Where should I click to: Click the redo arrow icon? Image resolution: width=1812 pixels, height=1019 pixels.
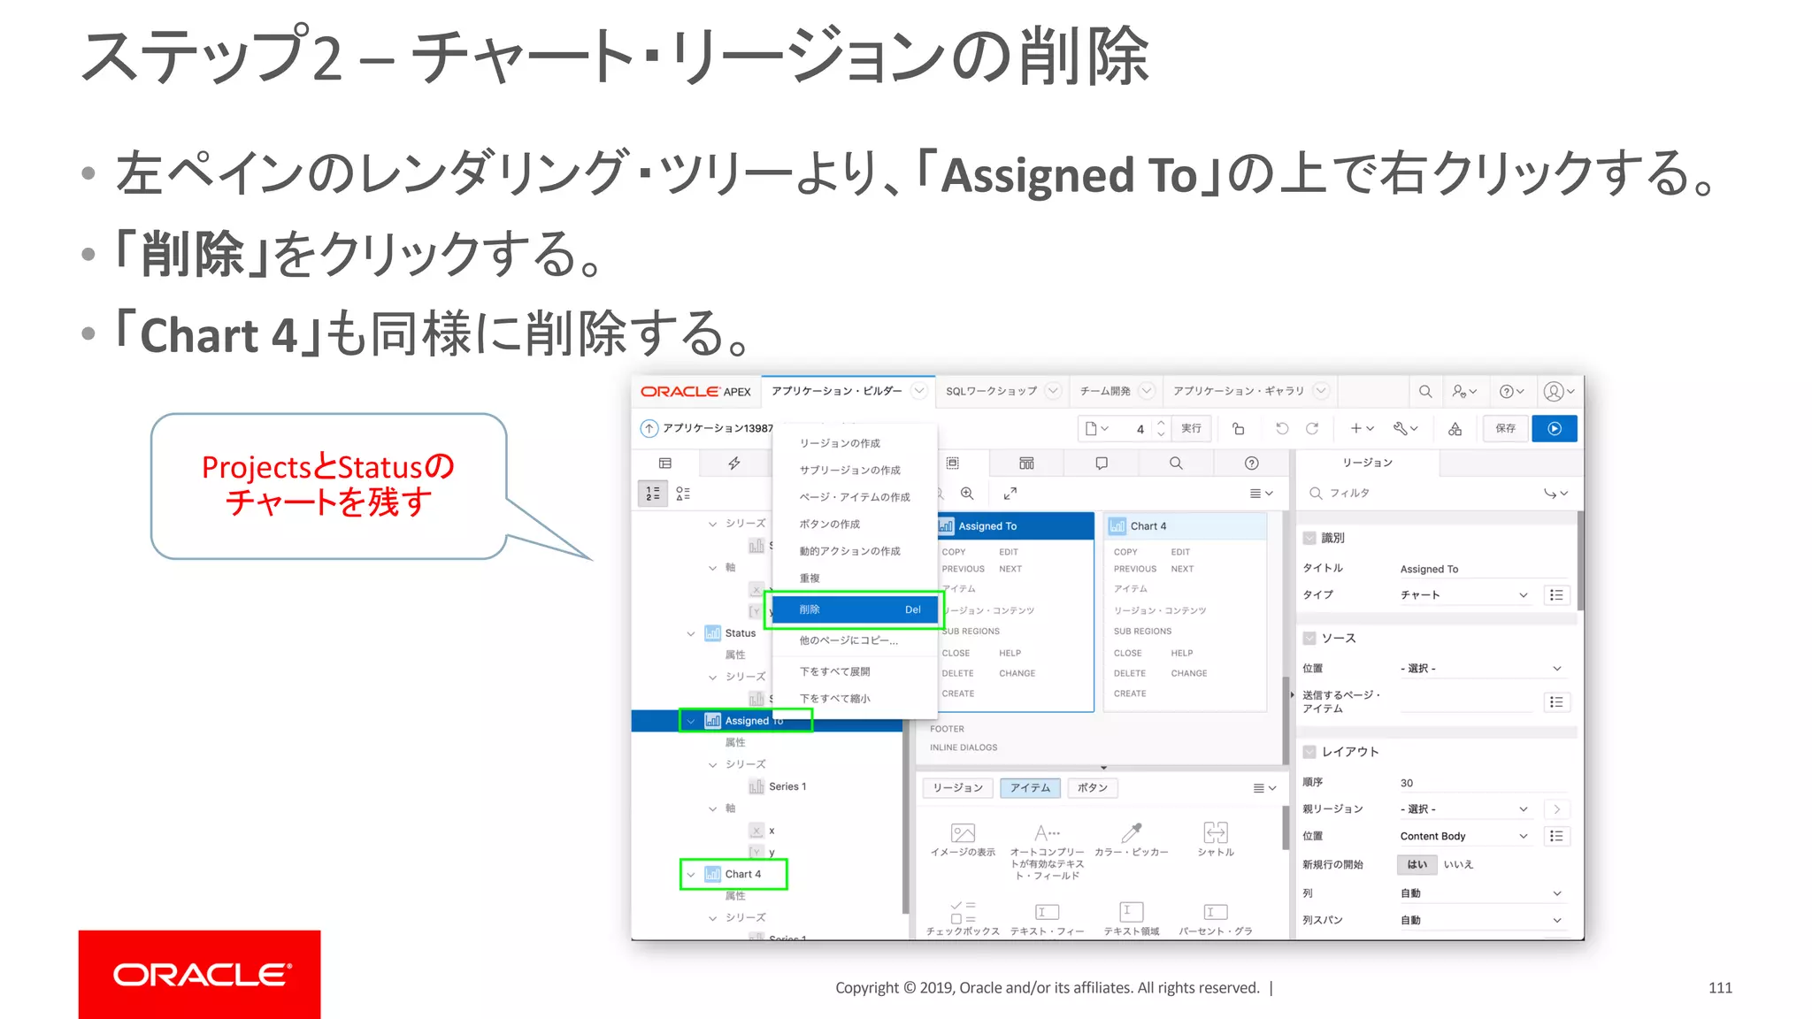1312,428
